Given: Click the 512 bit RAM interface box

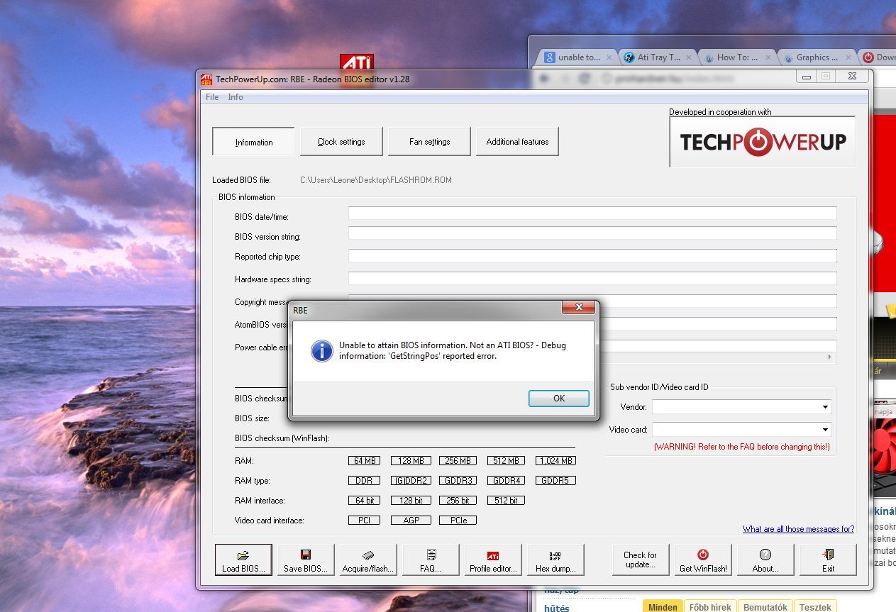Looking at the screenshot, I should click(x=507, y=500).
